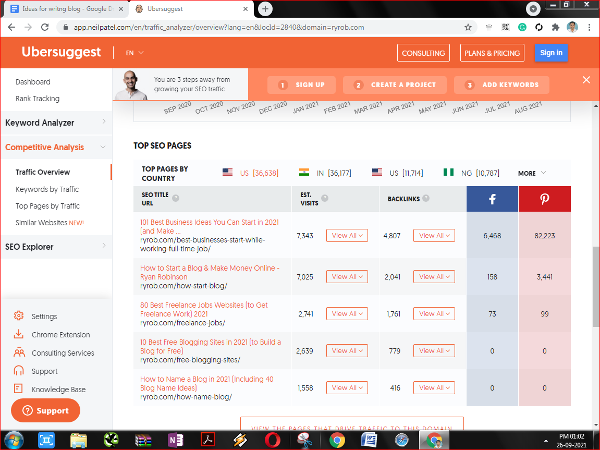Expand View All visits for 80 Best Freelance Jobs
This screenshot has width=600, height=450.
[x=347, y=314]
